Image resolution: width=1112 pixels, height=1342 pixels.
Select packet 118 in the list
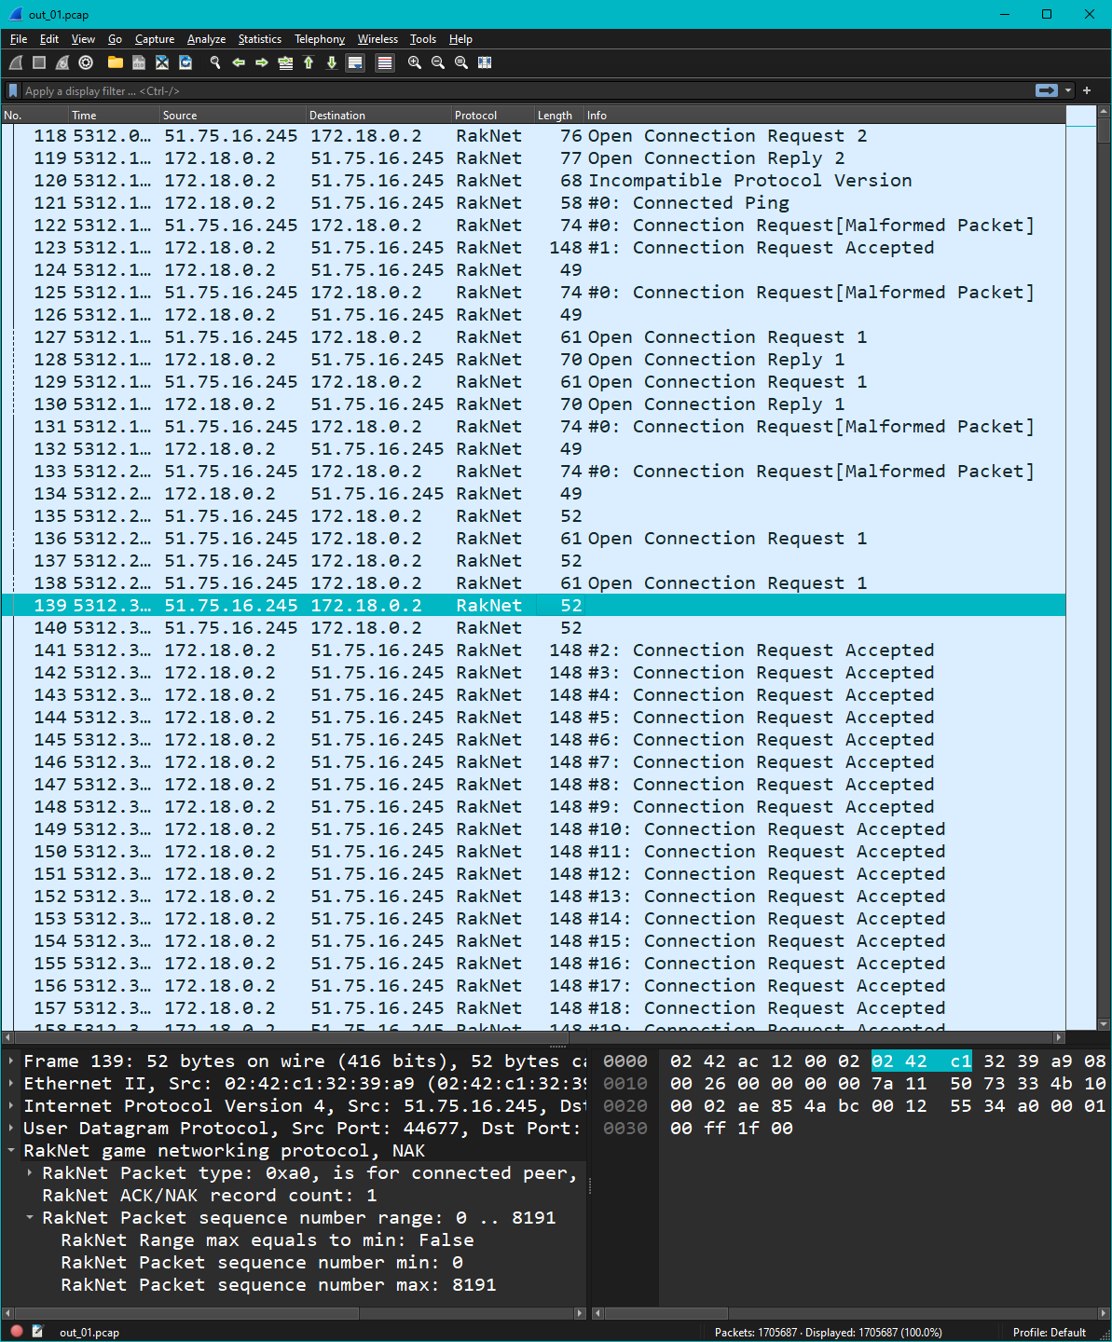click(x=373, y=135)
